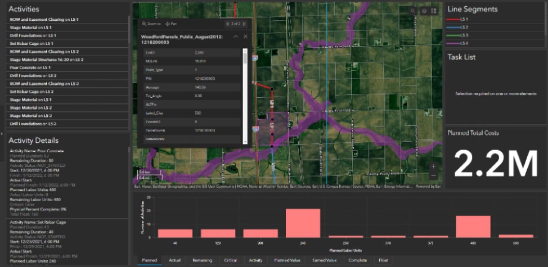Click the chart bar for 500 labor units
The width and height of the screenshot is (548, 267).
tap(516, 236)
